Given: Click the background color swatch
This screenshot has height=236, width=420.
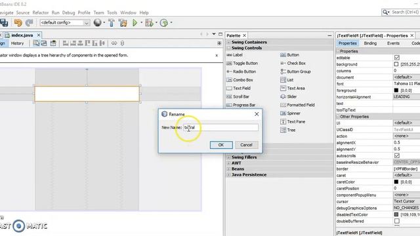Looking at the screenshot, I should 396,64.
